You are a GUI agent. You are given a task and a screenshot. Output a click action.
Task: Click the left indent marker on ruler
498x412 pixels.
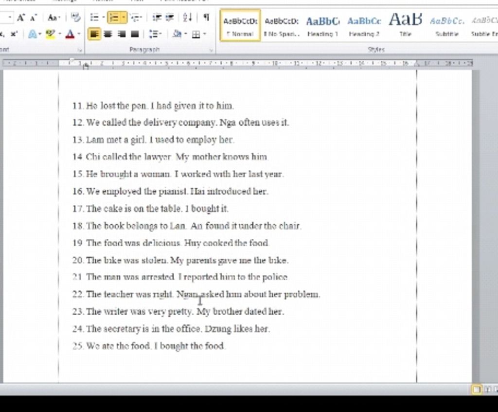click(86, 66)
